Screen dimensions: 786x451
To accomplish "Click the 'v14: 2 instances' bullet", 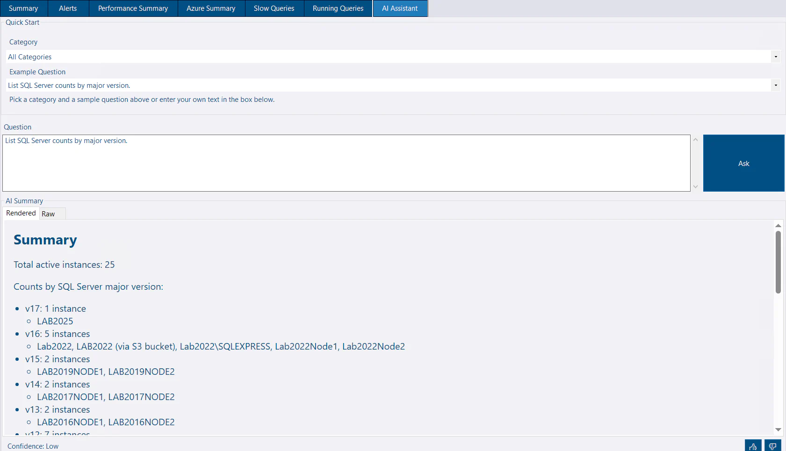I will pos(58,384).
